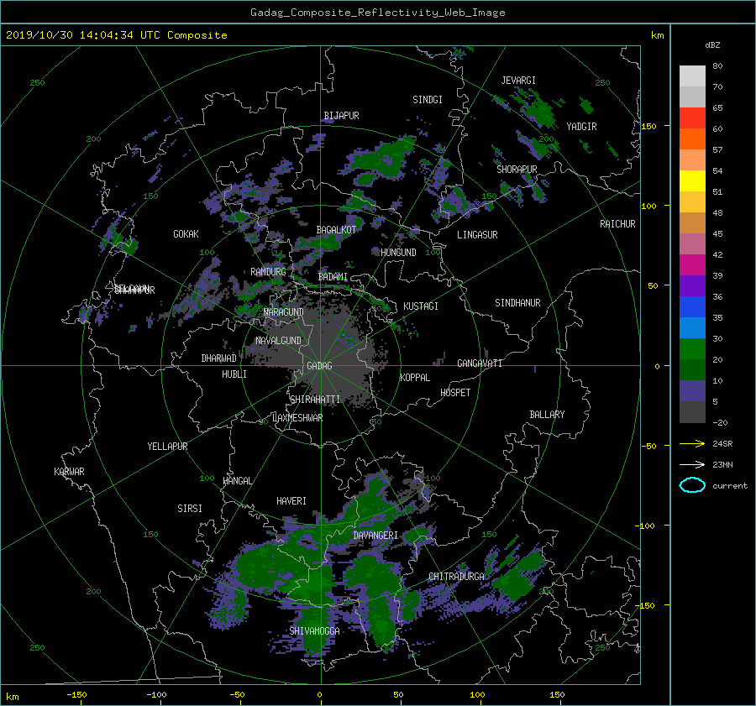This screenshot has height=706, width=756.
Task: Click the BADAMI city label
Action: (333, 277)
